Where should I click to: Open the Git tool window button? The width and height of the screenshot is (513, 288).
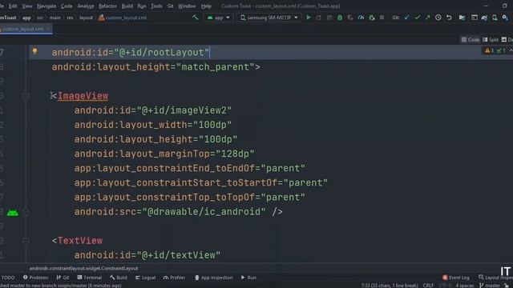[63, 278]
